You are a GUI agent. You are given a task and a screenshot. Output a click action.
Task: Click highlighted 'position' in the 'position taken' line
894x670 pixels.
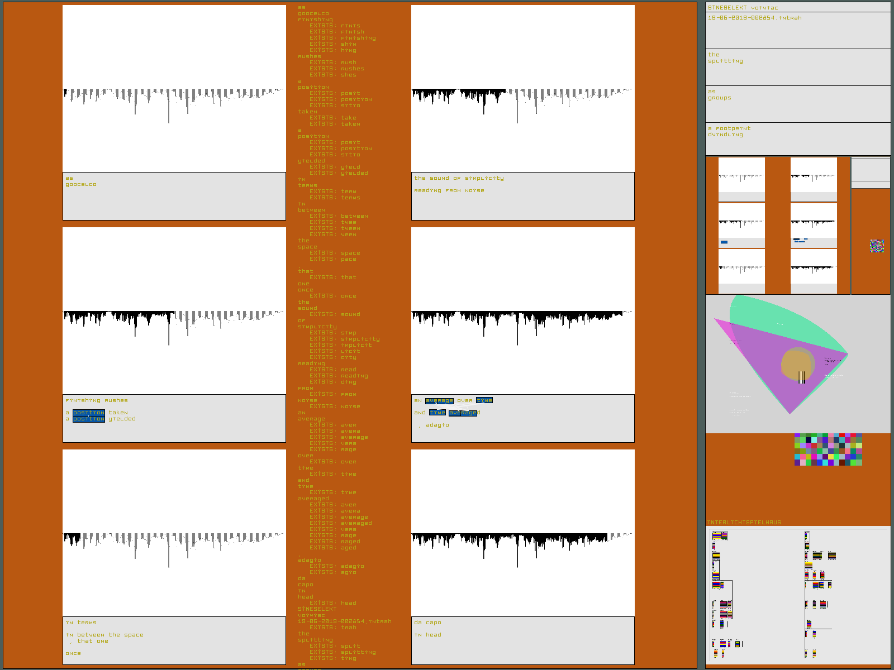pos(89,413)
